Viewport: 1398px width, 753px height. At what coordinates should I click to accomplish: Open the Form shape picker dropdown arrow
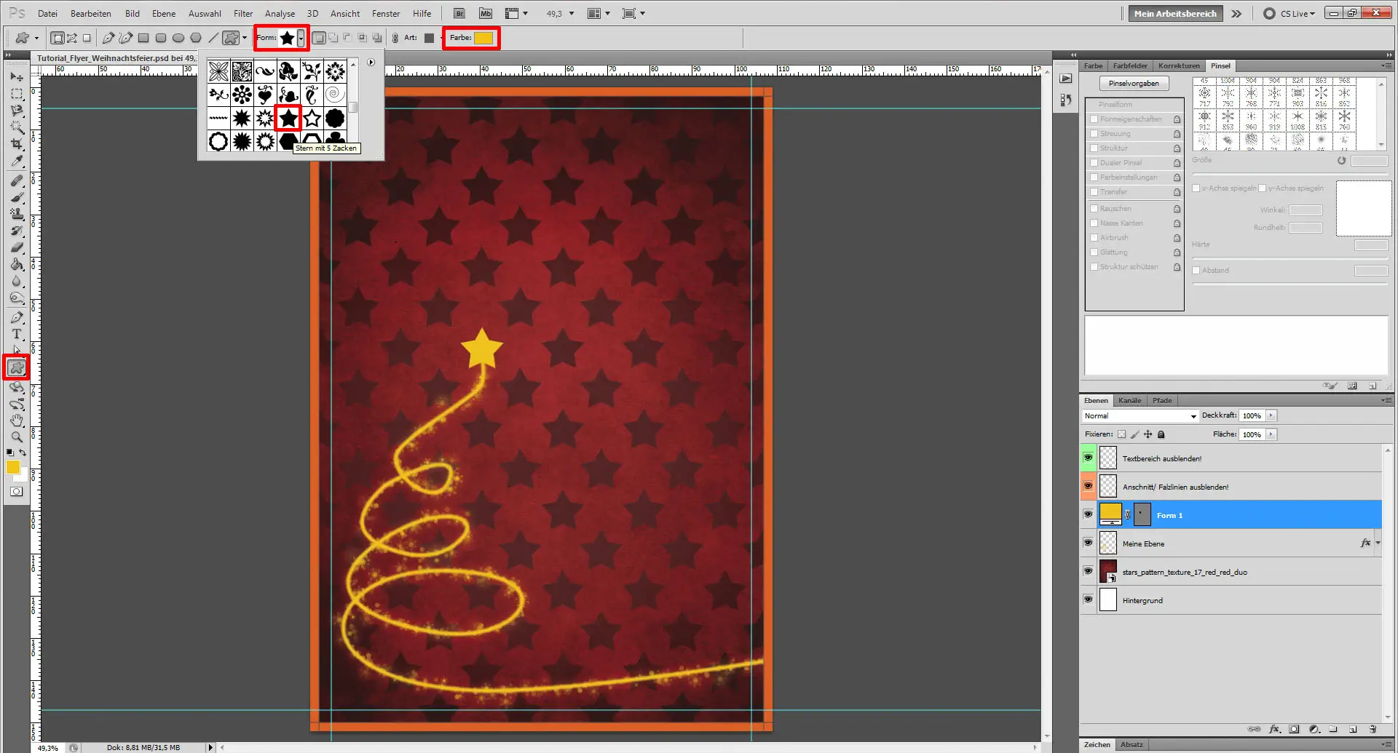coord(301,38)
